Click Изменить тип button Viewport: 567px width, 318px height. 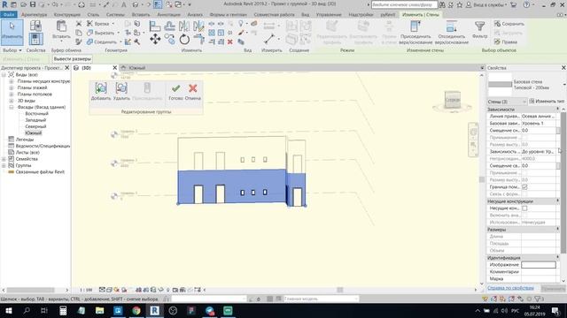(x=547, y=102)
